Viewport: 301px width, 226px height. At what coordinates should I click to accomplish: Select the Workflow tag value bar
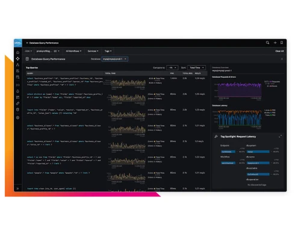click(x=228, y=163)
